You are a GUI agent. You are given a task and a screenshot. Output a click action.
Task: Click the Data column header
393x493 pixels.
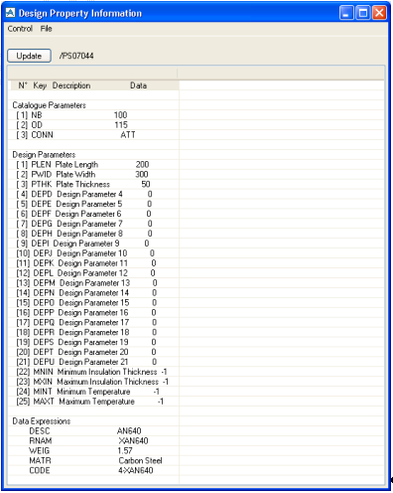coord(138,85)
